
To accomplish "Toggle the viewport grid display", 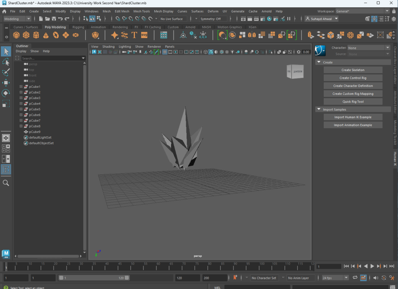I will click(165, 52).
